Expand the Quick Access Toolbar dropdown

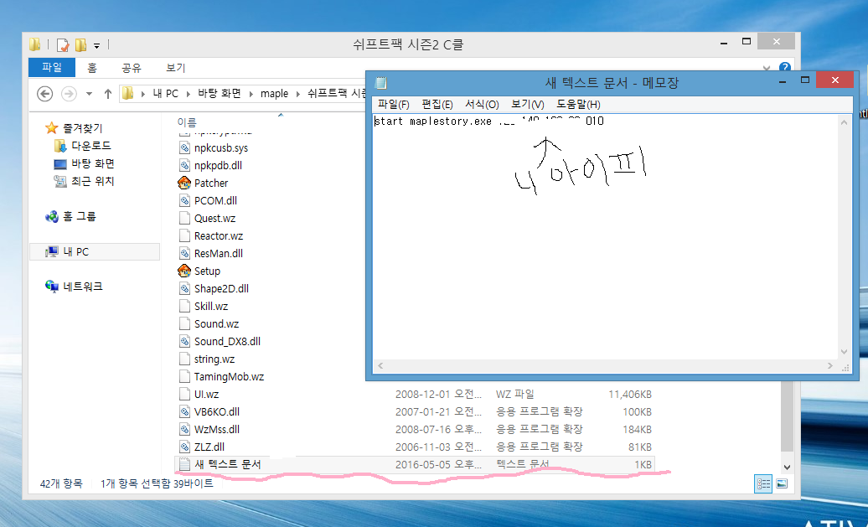click(97, 44)
